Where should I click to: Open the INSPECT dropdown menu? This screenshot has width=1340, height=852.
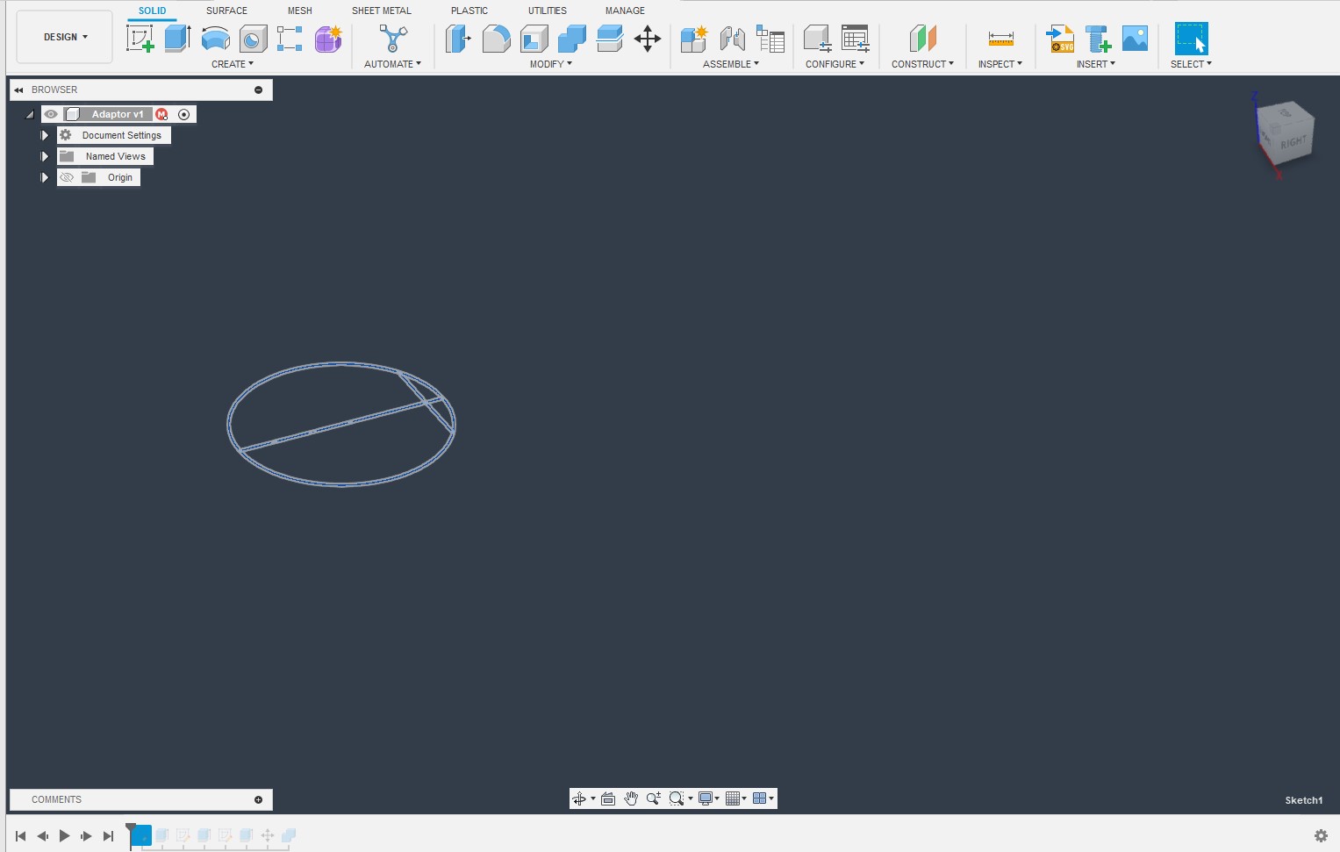click(1000, 64)
